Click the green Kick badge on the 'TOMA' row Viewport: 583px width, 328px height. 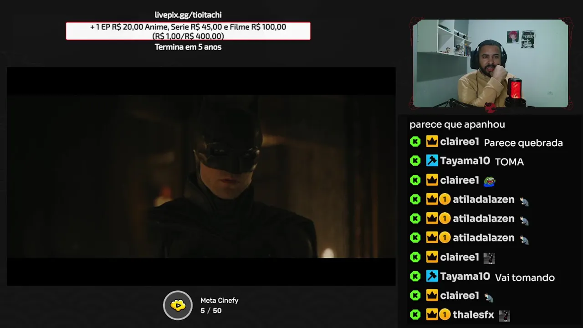415,161
